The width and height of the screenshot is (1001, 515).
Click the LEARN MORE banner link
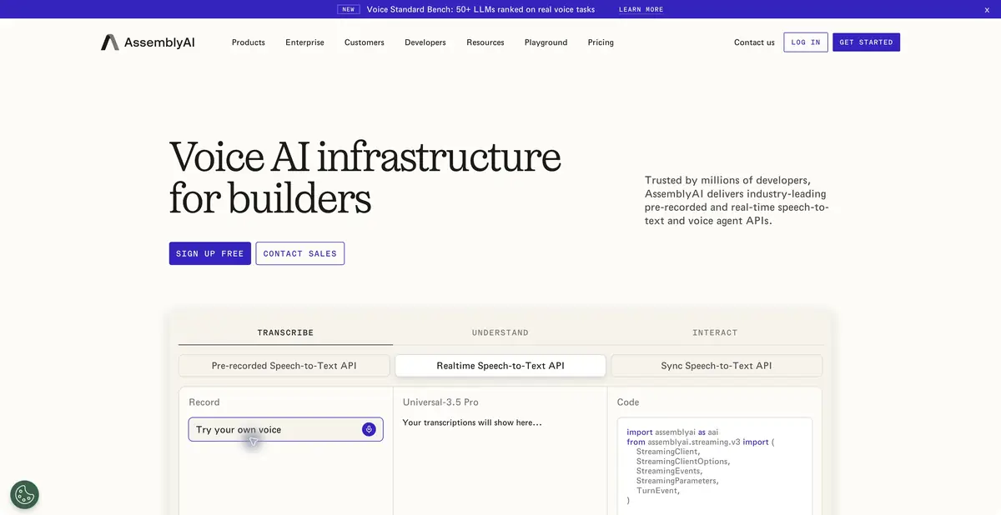pyautogui.click(x=641, y=10)
